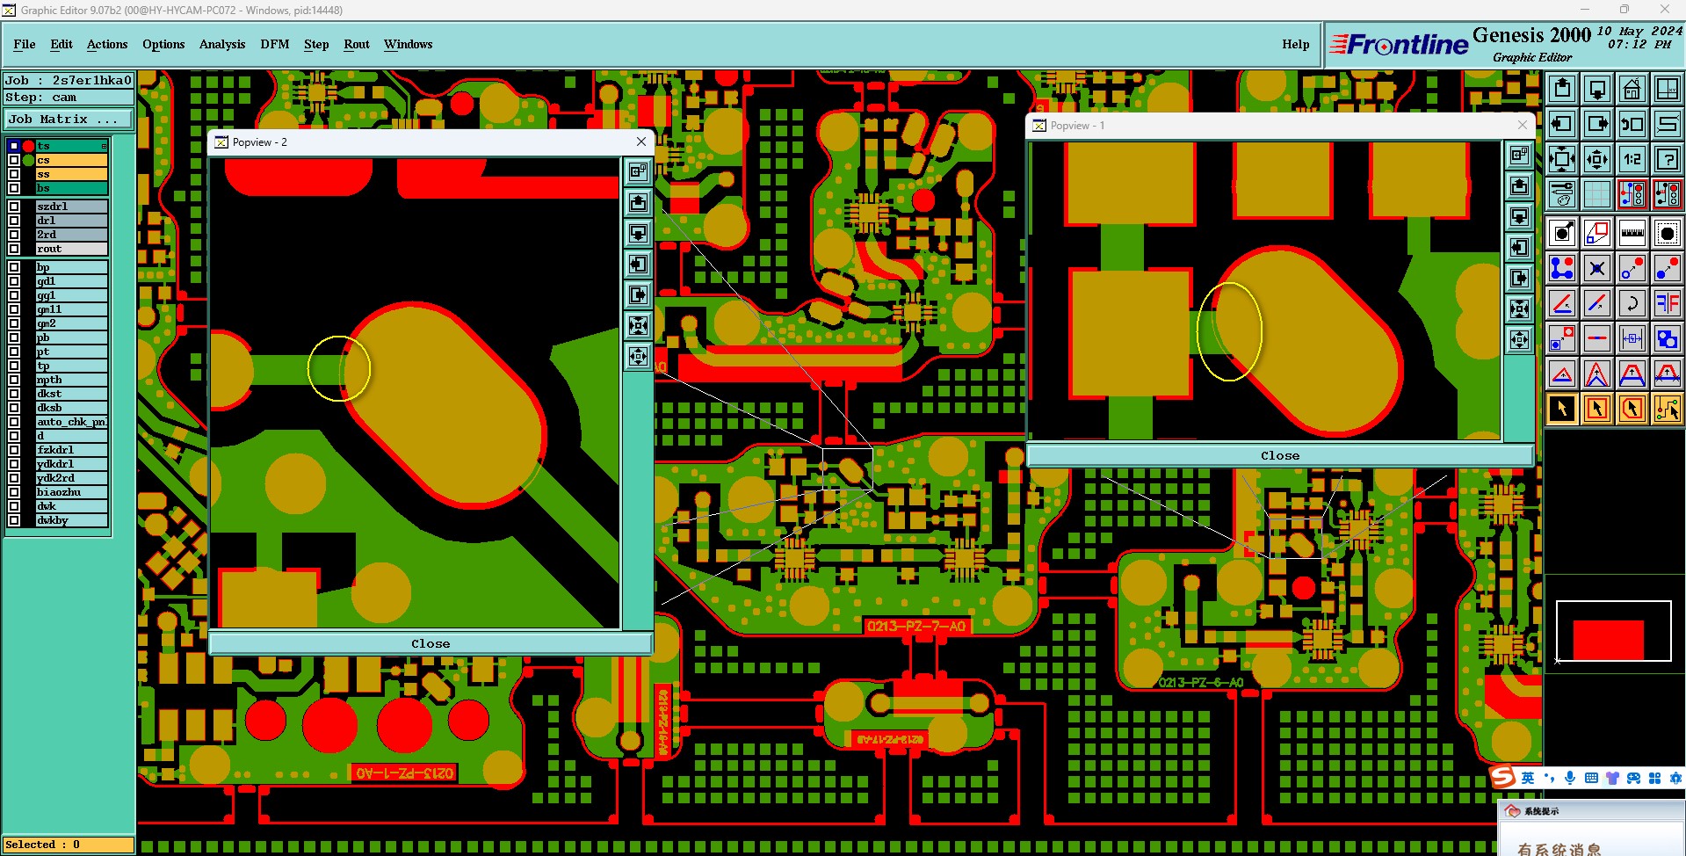
Task: Click the delete feature X icon
Action: click(x=1597, y=268)
